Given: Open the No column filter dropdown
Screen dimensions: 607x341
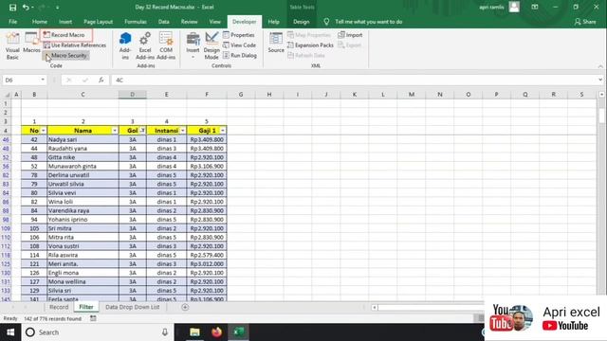Looking at the screenshot, I should [43, 131].
